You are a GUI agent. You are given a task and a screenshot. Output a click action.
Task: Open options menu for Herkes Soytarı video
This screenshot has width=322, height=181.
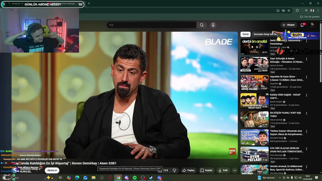[x=306, y=131]
